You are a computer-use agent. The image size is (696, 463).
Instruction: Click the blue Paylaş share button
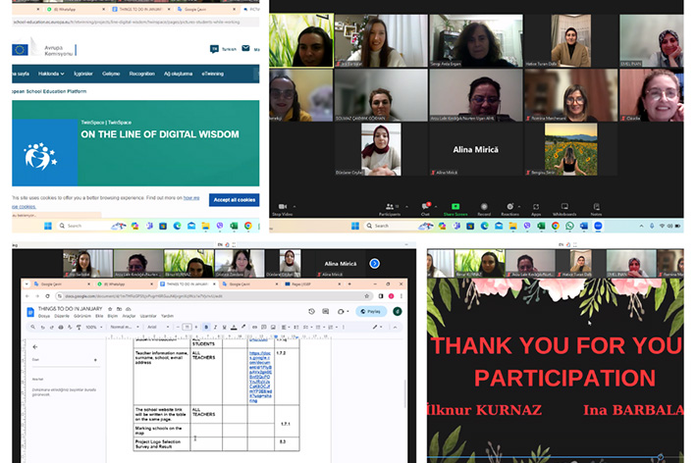coord(370,311)
